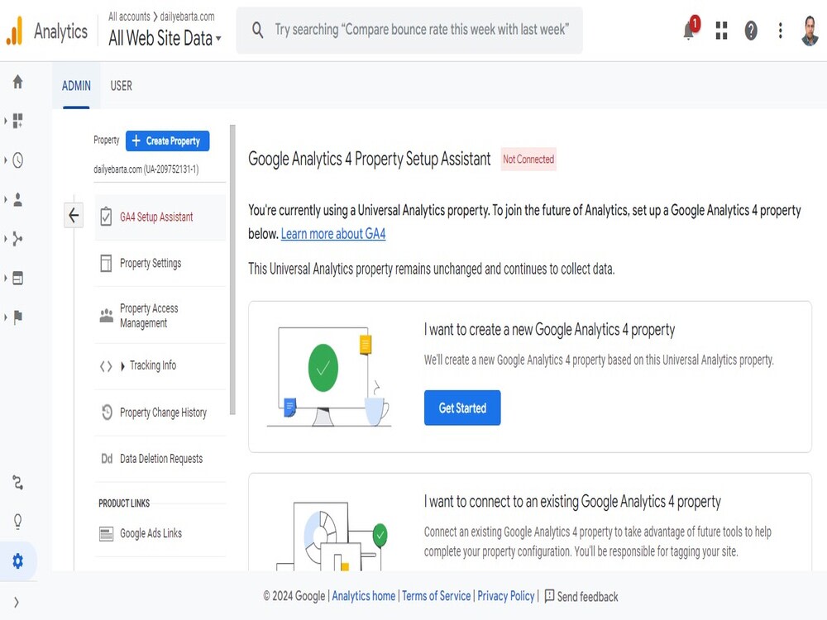Open Data Deletion Requests
Image resolution: width=827 pixels, height=620 pixels.
[160, 459]
